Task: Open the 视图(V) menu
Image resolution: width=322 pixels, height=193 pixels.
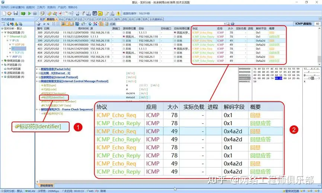Action: pyautogui.click(x=31, y=7)
